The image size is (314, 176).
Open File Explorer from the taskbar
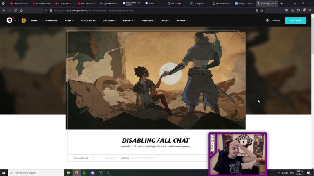click(69, 173)
